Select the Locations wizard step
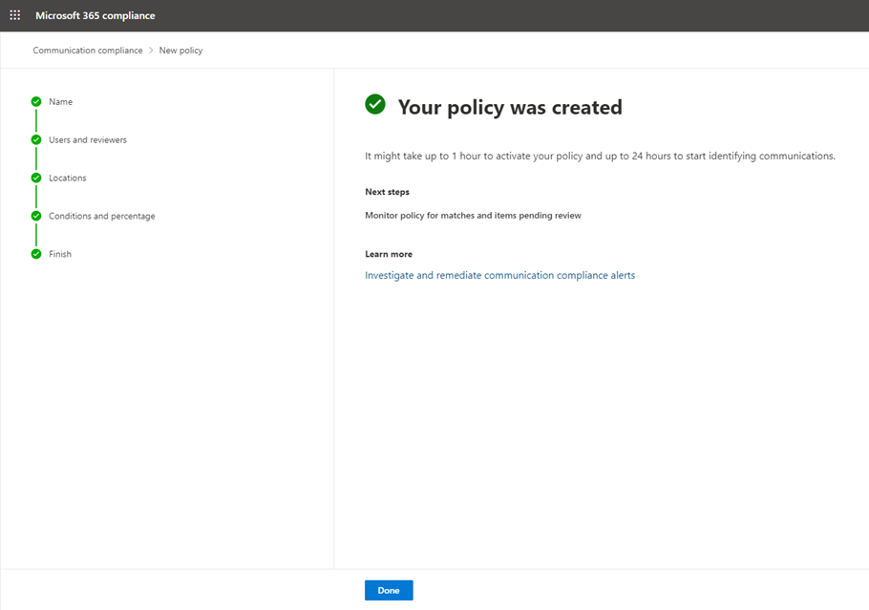This screenshot has height=610, width=869. 68,178
